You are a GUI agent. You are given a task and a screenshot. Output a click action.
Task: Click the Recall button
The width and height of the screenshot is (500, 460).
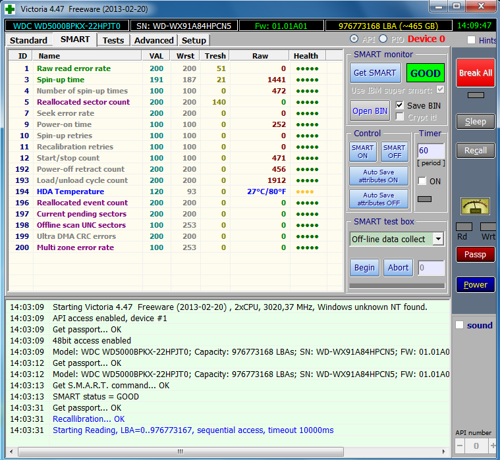click(476, 150)
